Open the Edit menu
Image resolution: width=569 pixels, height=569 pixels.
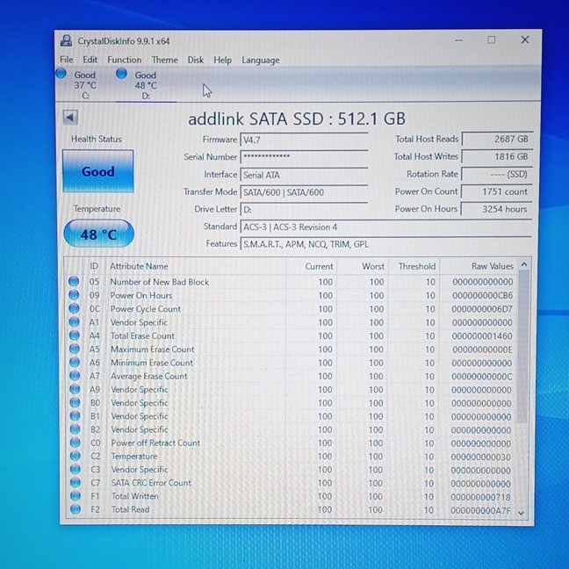(90, 60)
